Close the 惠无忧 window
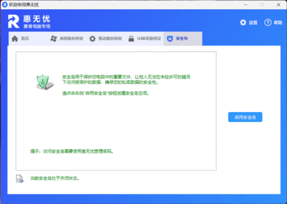 click(x=278, y=5)
